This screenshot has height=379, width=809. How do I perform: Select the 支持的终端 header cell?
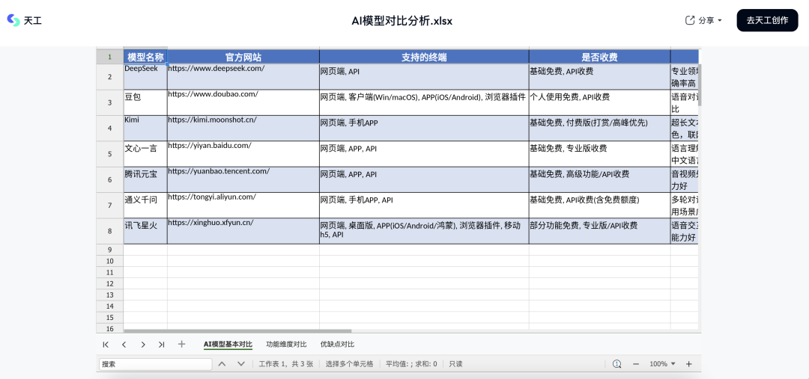pyautogui.click(x=424, y=57)
